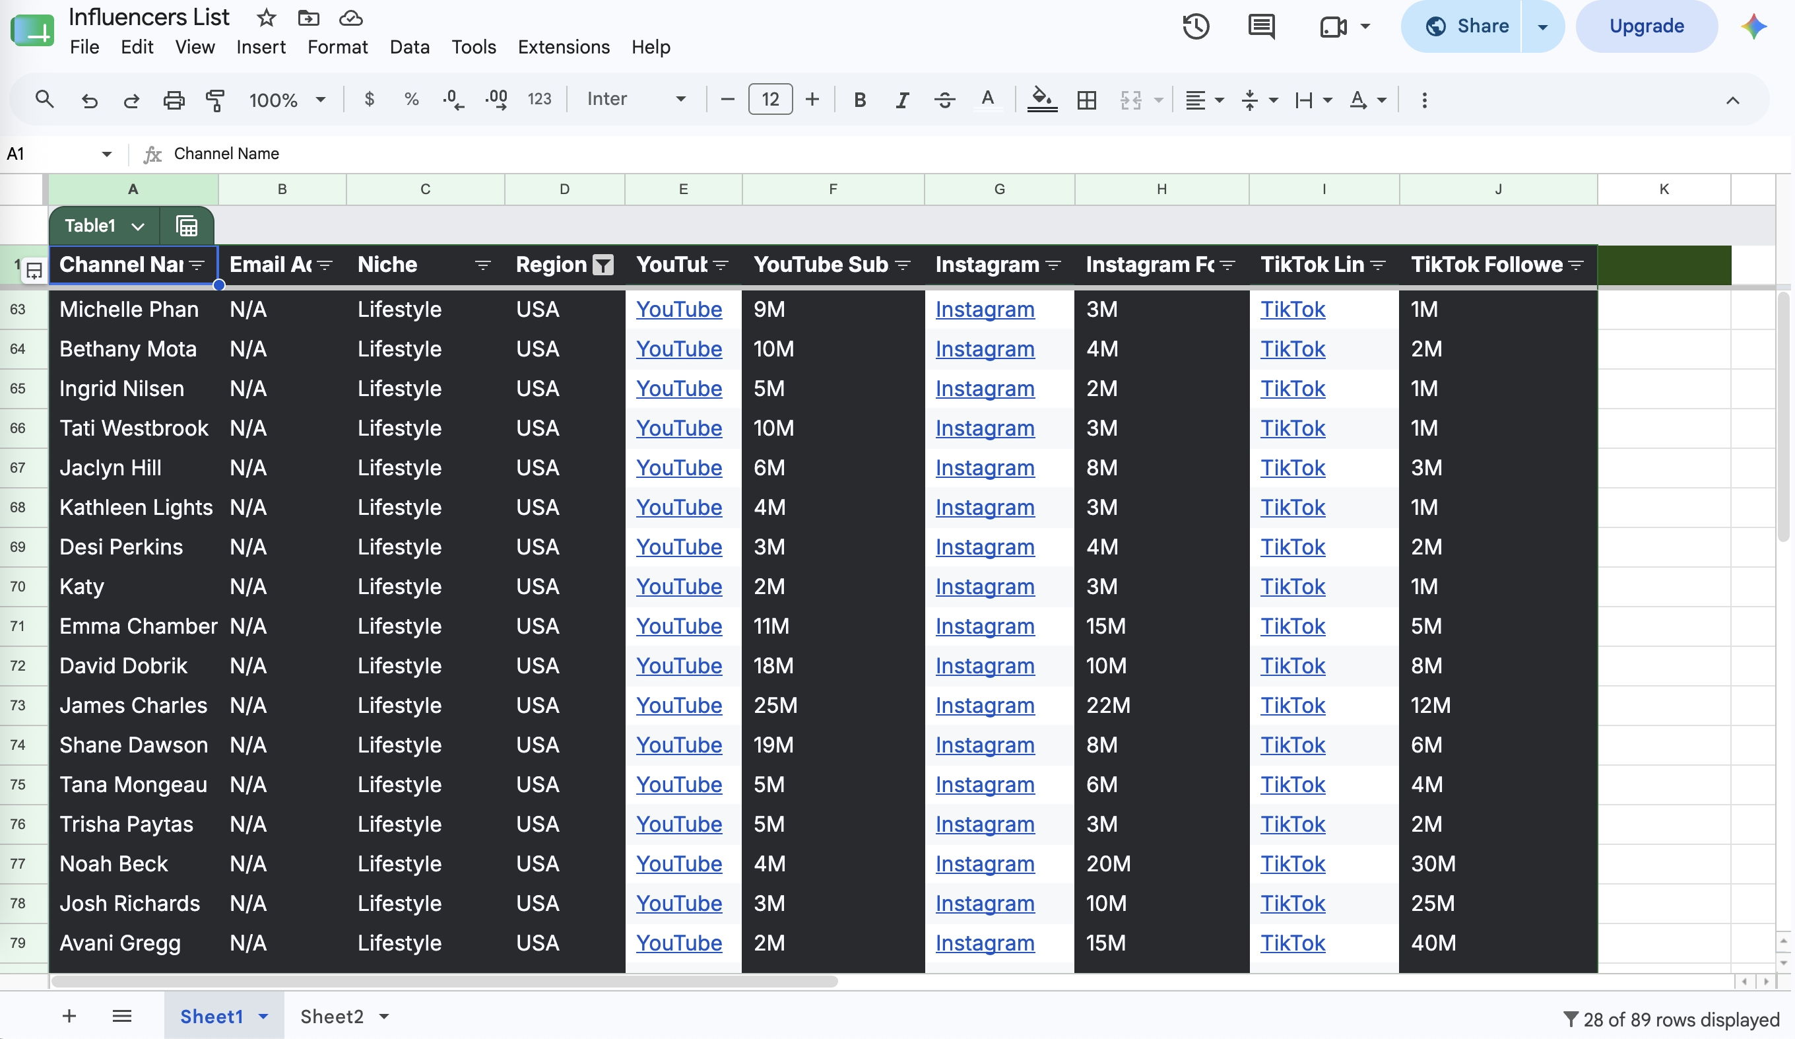Open version history clock icon
The height and width of the screenshot is (1039, 1795).
tap(1196, 26)
